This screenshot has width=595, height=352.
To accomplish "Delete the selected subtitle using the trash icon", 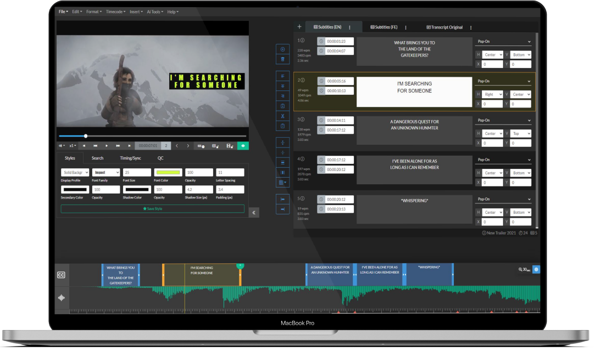I will (282, 60).
